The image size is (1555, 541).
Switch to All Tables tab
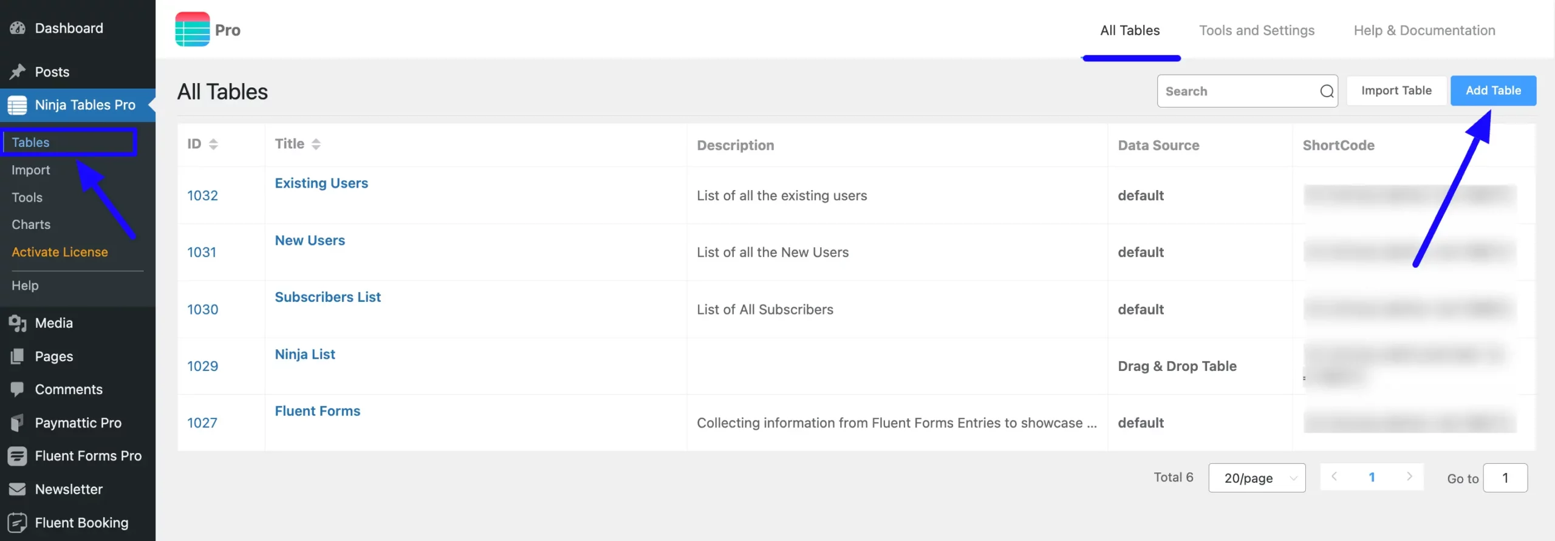(1130, 30)
